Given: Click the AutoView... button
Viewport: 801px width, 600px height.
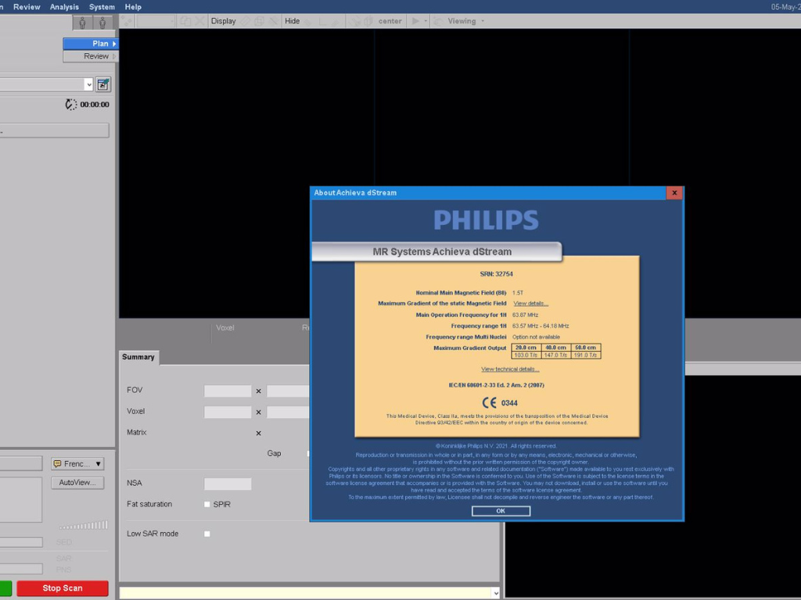Looking at the screenshot, I should pos(77,483).
